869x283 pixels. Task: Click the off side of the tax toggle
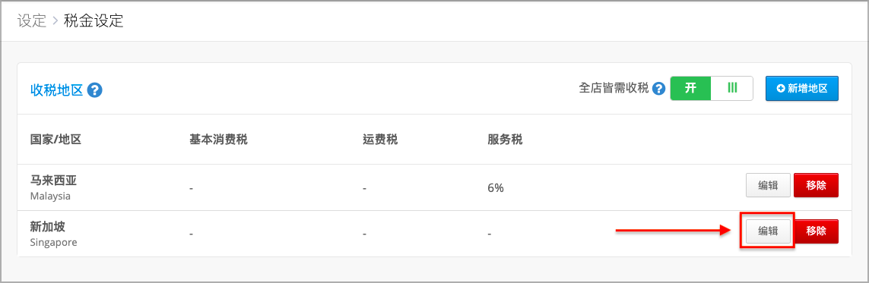pos(732,89)
